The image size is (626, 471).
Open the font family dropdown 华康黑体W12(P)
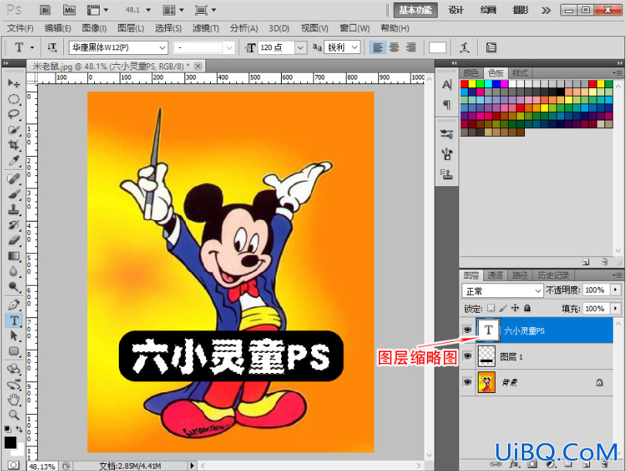(162, 48)
